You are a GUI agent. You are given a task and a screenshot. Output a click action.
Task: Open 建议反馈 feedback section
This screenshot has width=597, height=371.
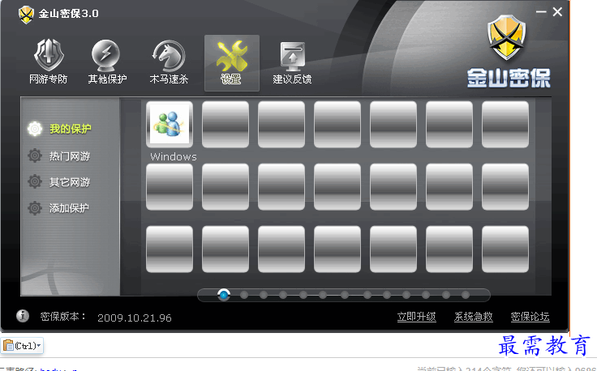coord(292,62)
